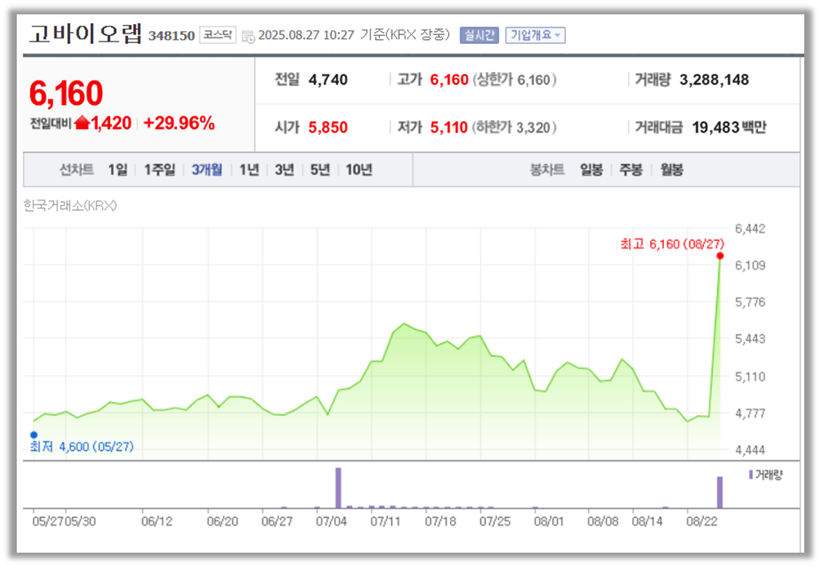The image size is (821, 567).
Task: Click the 2025.08.27 10:27 timestamp
Action: [x=306, y=35]
